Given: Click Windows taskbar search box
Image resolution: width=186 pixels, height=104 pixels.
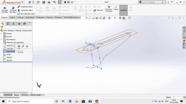Looking at the screenshot, I should coord(30,101).
